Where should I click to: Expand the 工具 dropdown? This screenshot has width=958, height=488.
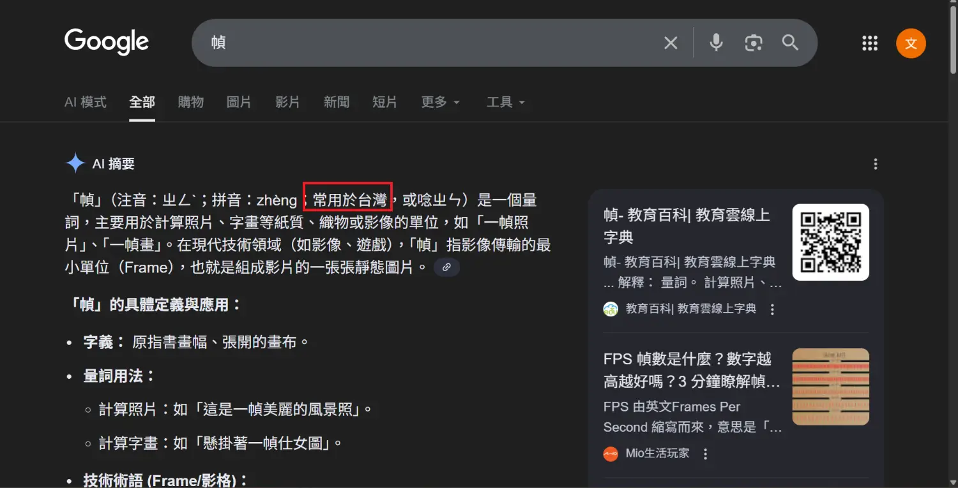(x=505, y=102)
